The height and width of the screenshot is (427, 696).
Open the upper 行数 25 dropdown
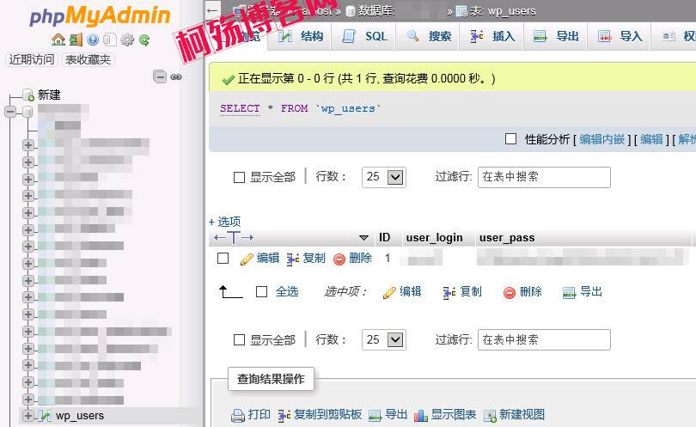(384, 177)
